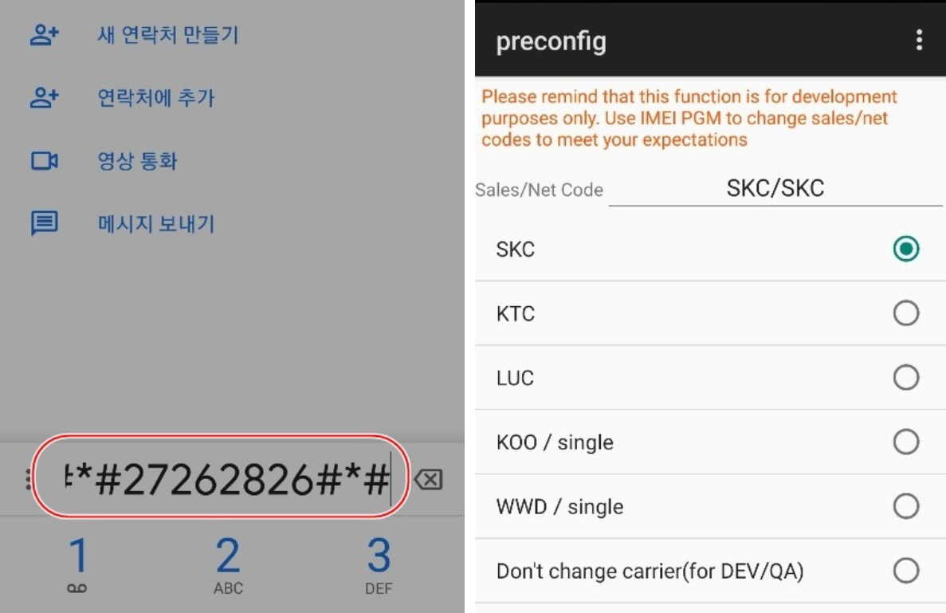Viewport: 946px width, 613px height.
Task: Choose the WWD / single option
Action: pos(710,507)
